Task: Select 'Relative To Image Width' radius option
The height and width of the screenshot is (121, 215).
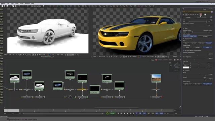Action: pos(190,36)
